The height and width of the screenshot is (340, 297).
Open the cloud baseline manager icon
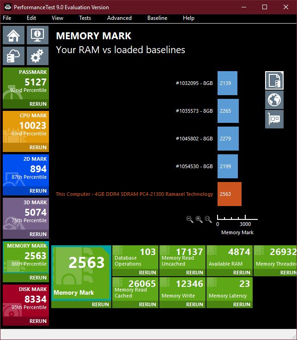13,56
